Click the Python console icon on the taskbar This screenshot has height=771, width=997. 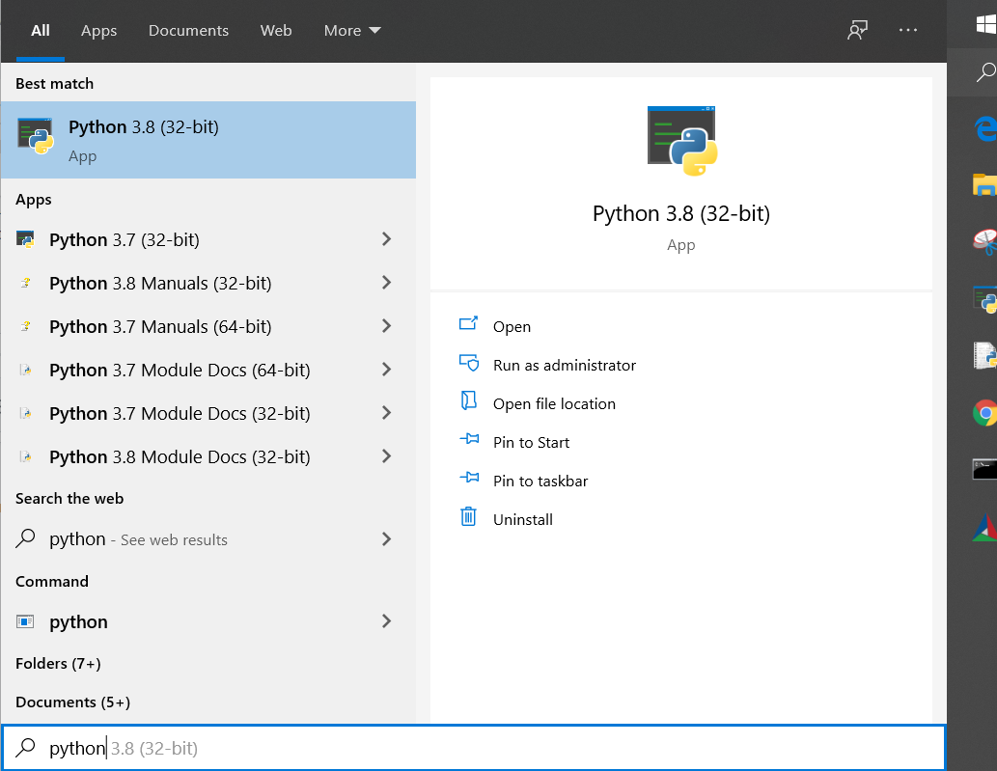pyautogui.click(x=984, y=299)
